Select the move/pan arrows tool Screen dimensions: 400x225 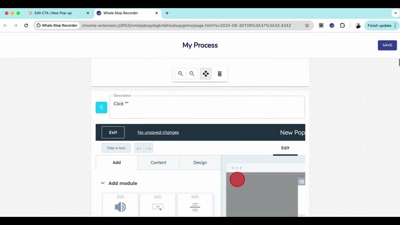(x=206, y=74)
